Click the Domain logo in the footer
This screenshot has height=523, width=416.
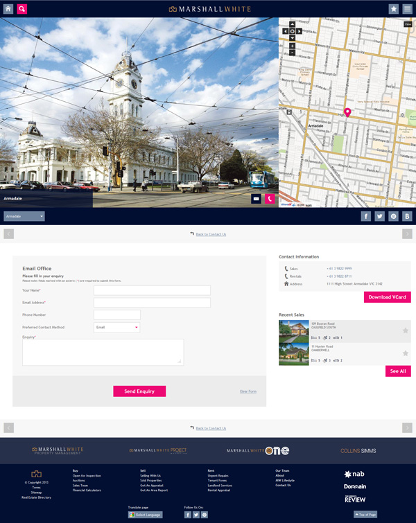(355, 486)
